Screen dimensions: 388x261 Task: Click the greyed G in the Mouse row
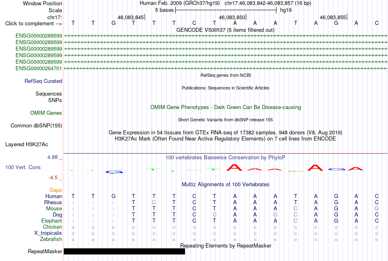point(377,209)
